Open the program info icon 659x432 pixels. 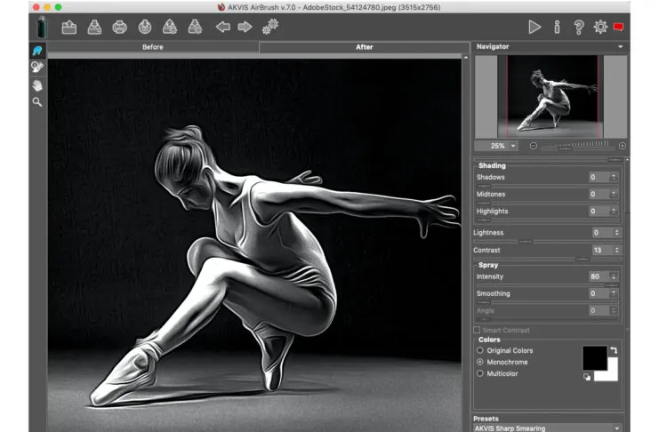pyautogui.click(x=557, y=28)
